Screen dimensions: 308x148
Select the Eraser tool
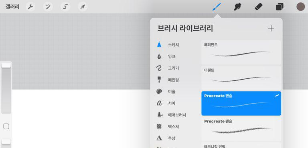[259, 7]
